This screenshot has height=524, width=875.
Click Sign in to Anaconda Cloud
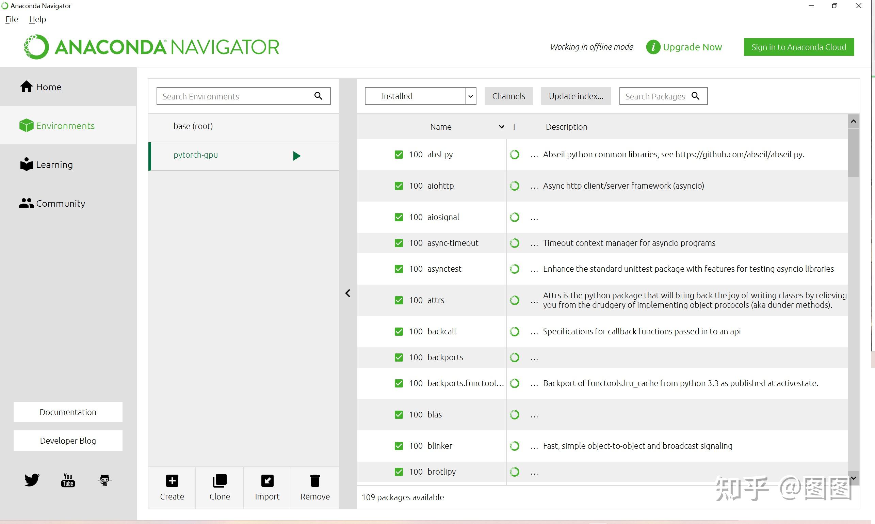point(798,47)
